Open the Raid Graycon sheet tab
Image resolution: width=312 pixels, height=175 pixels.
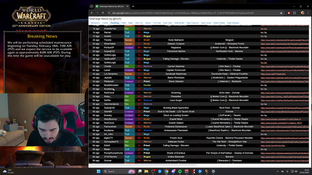click(x=193, y=23)
